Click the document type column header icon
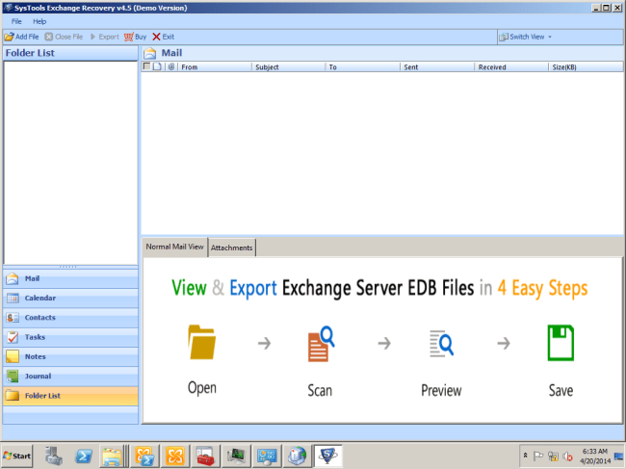Screen dimensions: 626x469 pos(157,66)
